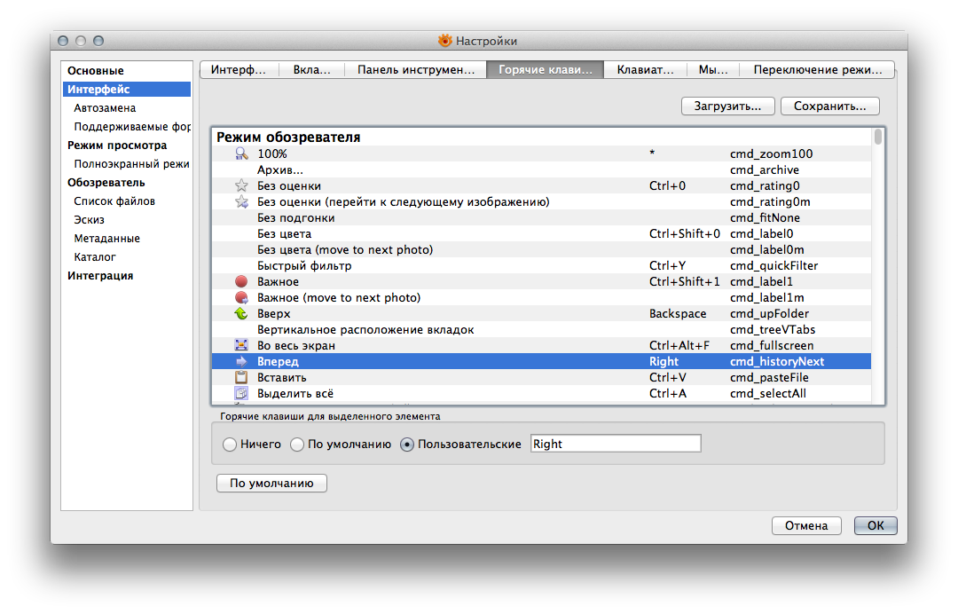Click the star icon for Без оценки
This screenshot has height=614, width=958.
pos(241,185)
